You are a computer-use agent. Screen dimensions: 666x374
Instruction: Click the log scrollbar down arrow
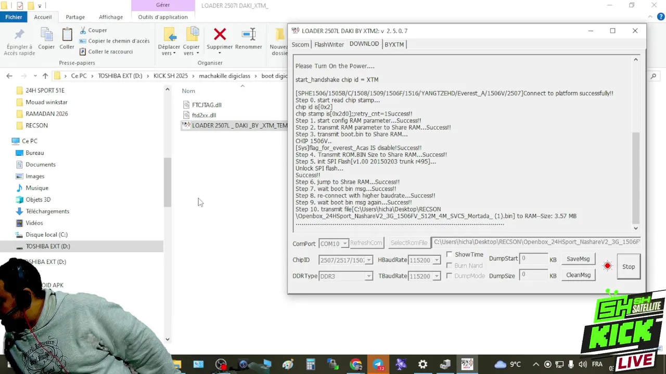point(636,228)
